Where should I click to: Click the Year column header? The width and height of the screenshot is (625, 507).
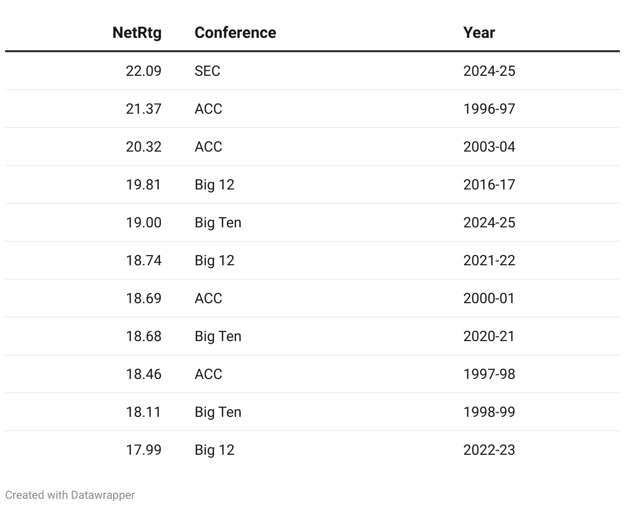[x=479, y=33]
